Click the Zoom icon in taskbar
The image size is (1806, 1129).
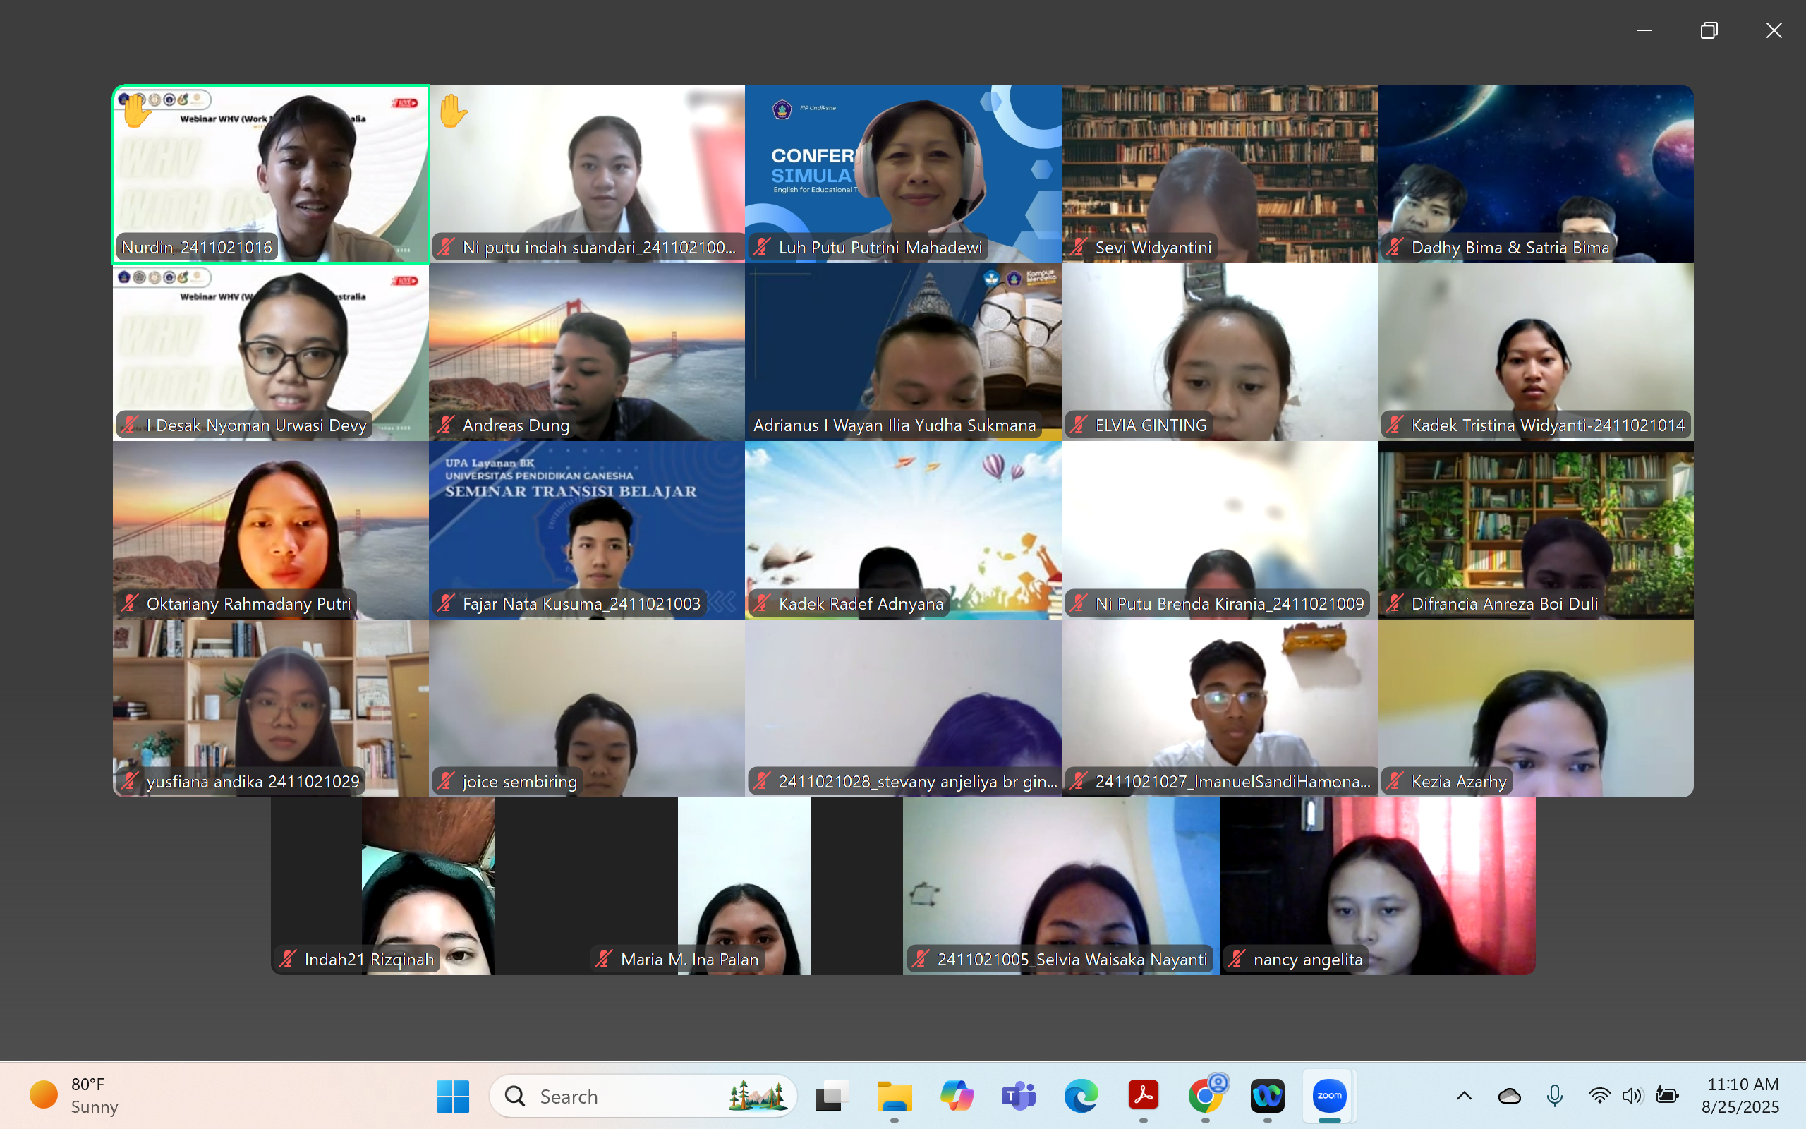(x=1328, y=1095)
